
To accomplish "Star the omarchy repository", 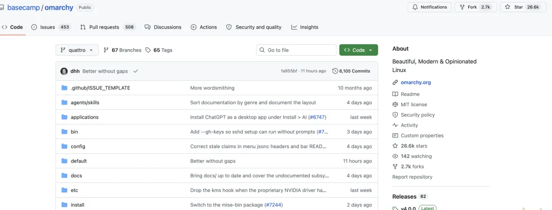I will tap(523, 7).
